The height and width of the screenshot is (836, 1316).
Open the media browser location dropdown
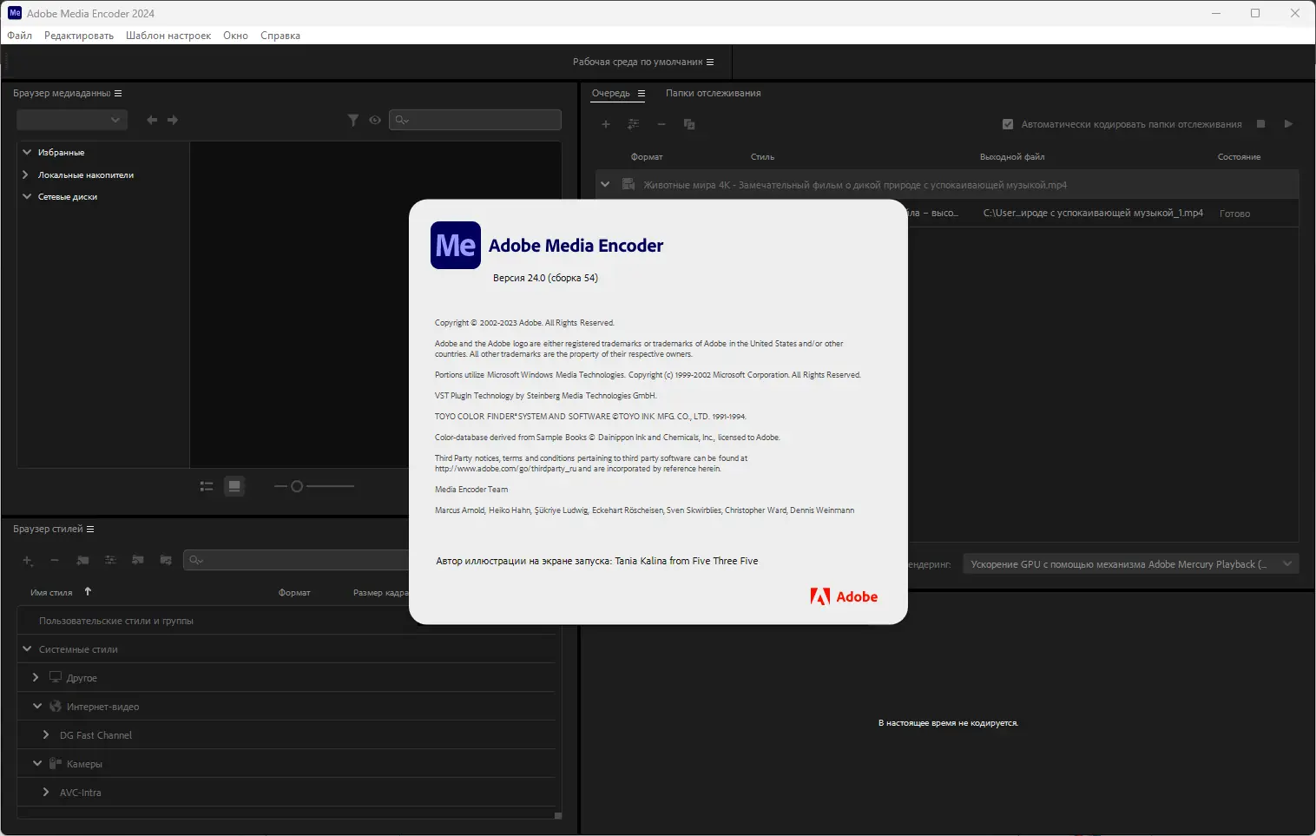click(x=72, y=120)
